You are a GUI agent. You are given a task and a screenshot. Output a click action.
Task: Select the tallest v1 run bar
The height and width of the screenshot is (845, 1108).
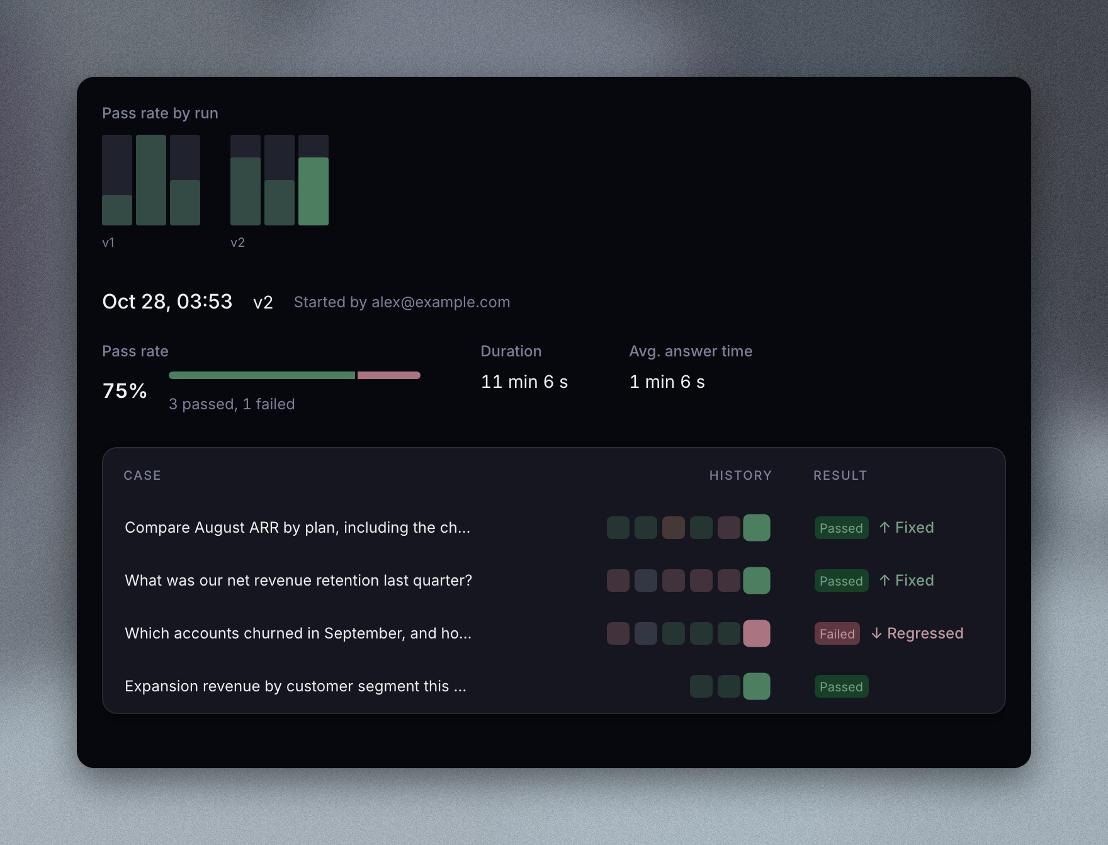click(x=151, y=180)
